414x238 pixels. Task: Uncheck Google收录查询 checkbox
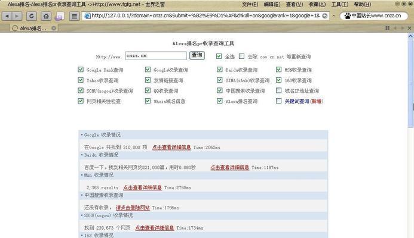pyautogui.click(x=148, y=70)
